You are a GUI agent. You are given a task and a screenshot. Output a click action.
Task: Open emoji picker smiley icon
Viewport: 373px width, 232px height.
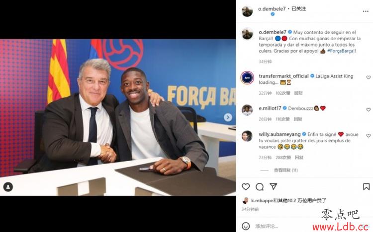pos(246,226)
